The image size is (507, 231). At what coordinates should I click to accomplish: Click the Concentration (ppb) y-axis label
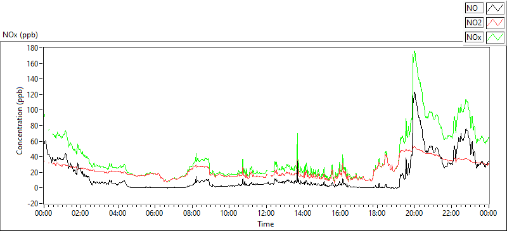[x=20, y=120]
